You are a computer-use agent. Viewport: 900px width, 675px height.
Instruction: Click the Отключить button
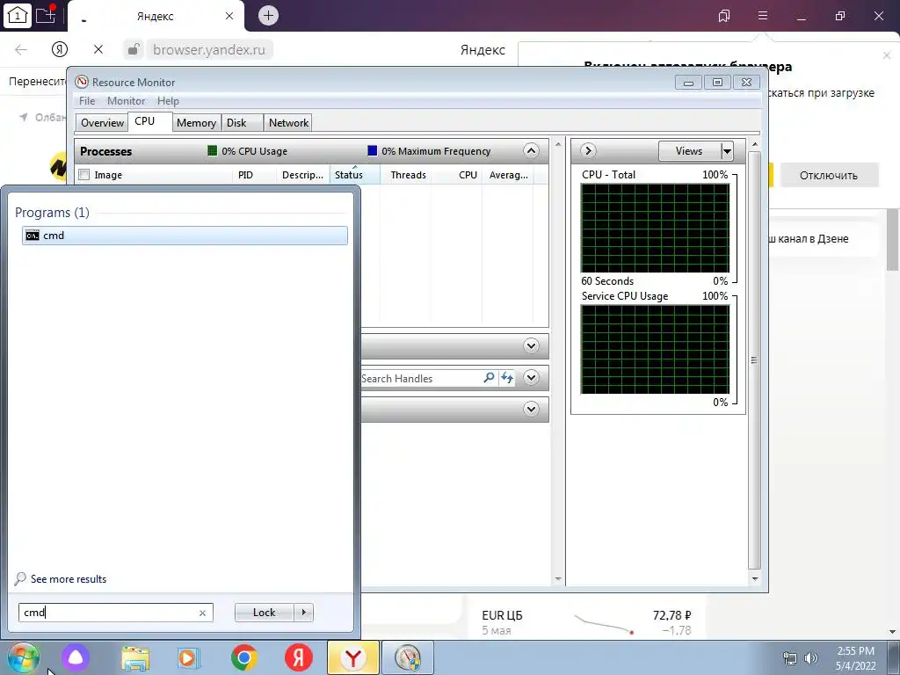click(829, 176)
